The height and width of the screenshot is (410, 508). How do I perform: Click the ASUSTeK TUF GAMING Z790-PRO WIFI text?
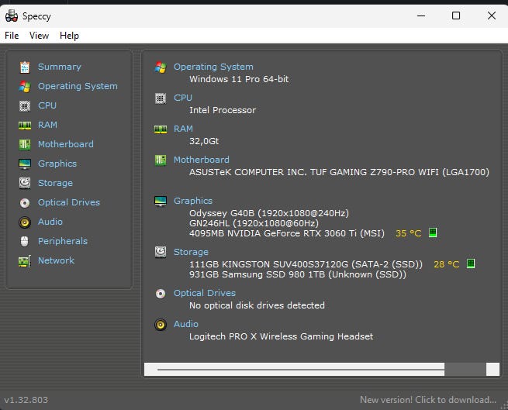click(x=339, y=172)
